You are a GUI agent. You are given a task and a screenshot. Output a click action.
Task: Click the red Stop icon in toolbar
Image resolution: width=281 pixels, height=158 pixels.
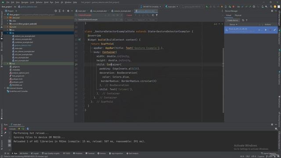(x=233, y=7)
